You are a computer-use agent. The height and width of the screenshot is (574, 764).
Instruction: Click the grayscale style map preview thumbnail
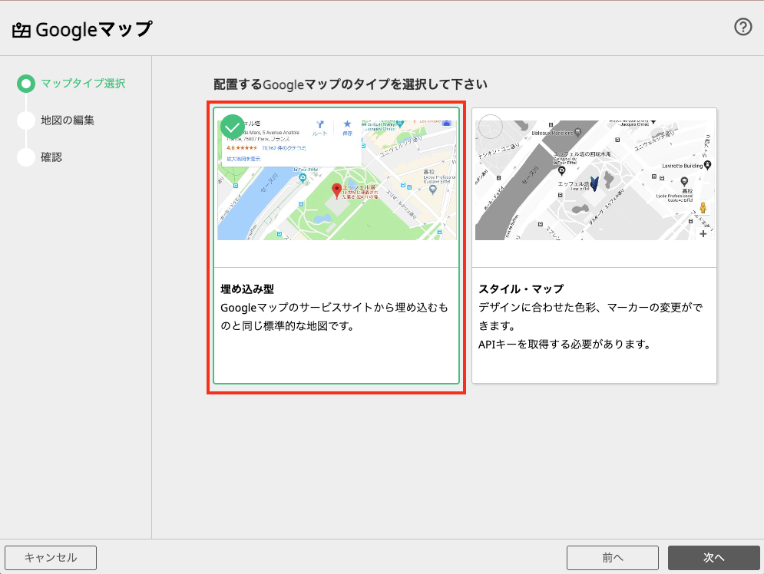pos(594,180)
